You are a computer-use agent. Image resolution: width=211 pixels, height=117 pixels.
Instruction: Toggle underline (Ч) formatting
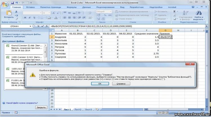[34, 18]
